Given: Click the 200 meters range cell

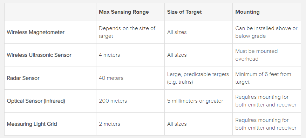Looking at the screenshot, I should click(x=113, y=101).
